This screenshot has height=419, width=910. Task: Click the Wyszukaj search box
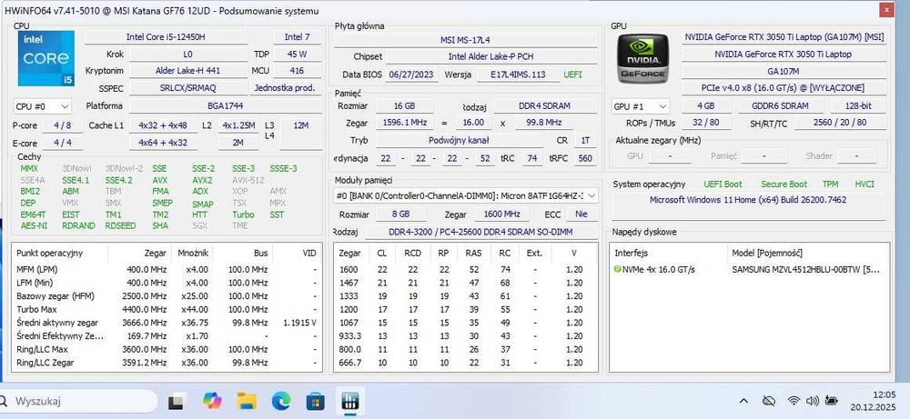(x=78, y=401)
